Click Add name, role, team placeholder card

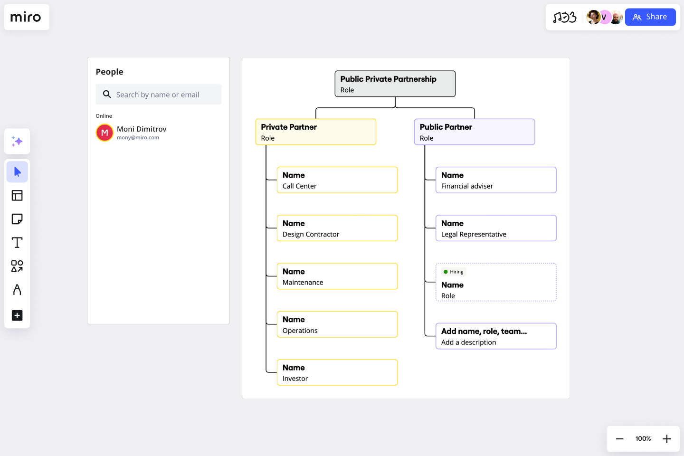(x=496, y=336)
